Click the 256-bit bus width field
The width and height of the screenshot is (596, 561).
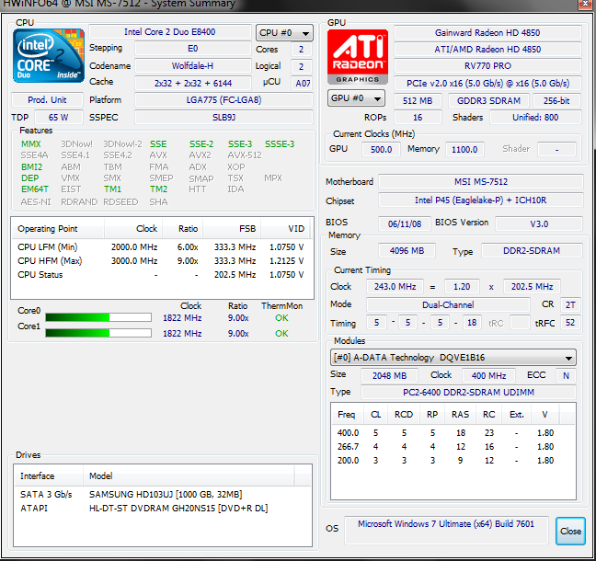[556, 101]
